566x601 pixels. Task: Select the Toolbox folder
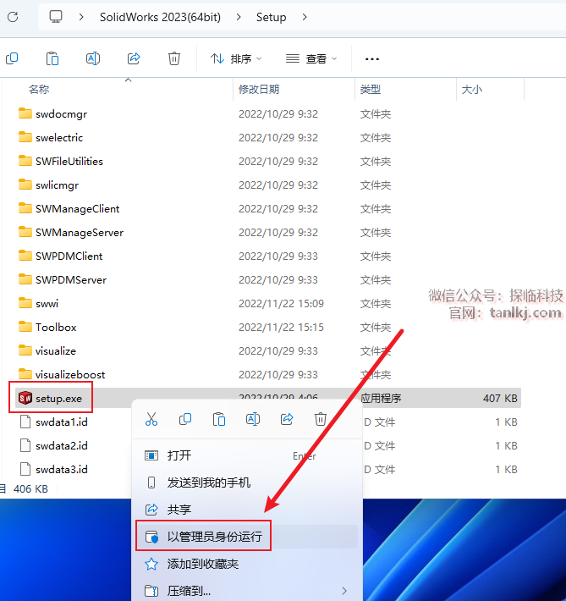click(56, 328)
